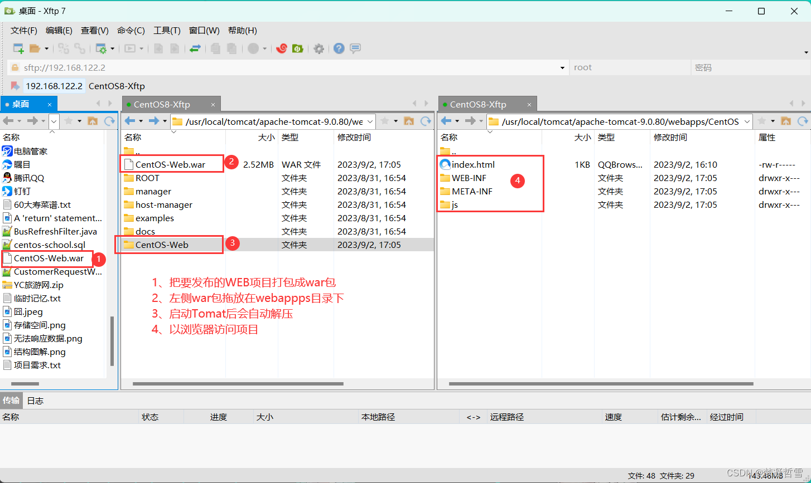The height and width of the screenshot is (483, 811).
Task: Open favorites star dropdown in middle panel
Action: pyautogui.click(x=396, y=121)
